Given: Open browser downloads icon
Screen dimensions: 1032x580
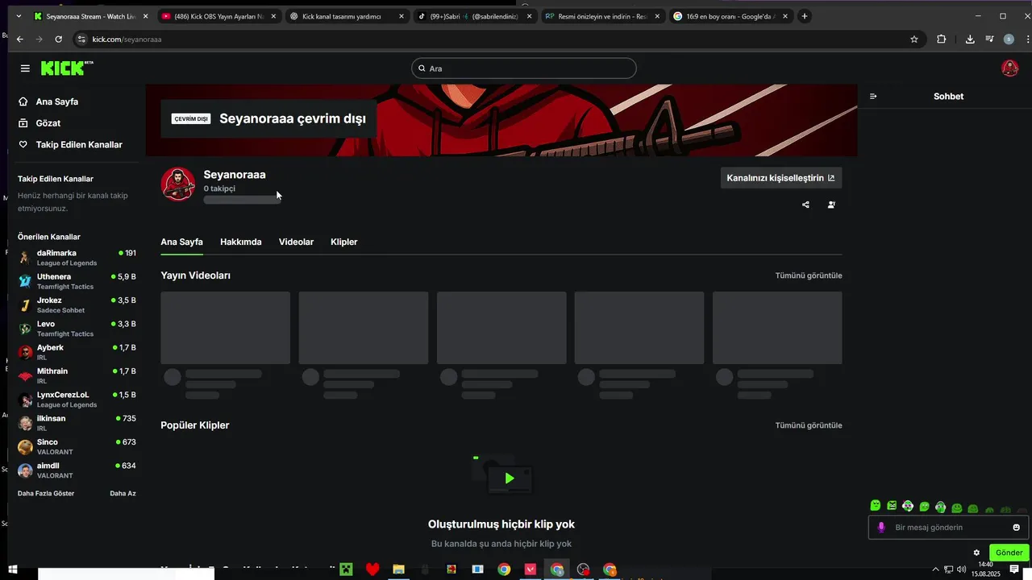Looking at the screenshot, I should [x=970, y=39].
